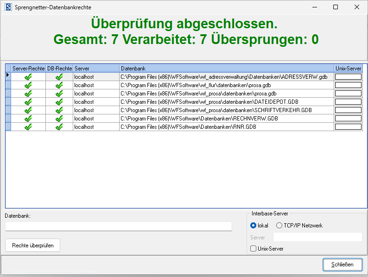Viewport: 368px width, 277px height.
Task: Enable the Unix-Server checkbox
Action: [x=253, y=249]
